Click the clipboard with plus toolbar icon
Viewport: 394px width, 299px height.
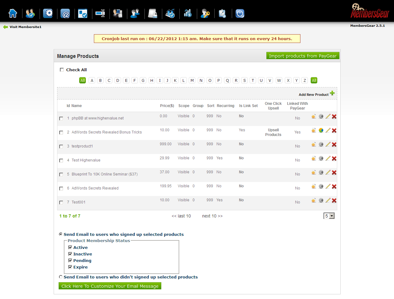click(x=222, y=13)
